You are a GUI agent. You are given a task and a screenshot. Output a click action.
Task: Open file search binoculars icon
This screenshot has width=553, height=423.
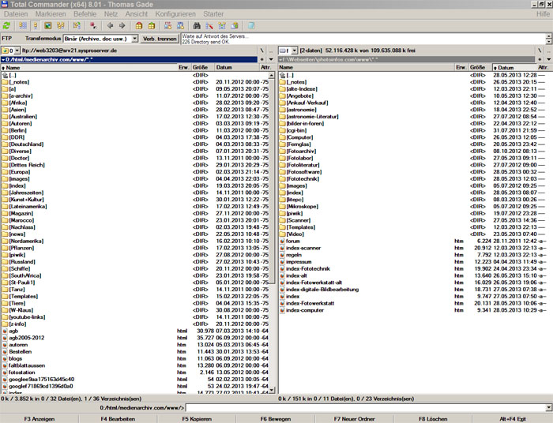(x=197, y=26)
